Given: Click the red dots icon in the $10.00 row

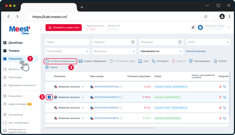Looking at the screenshot, I should tap(220, 118).
